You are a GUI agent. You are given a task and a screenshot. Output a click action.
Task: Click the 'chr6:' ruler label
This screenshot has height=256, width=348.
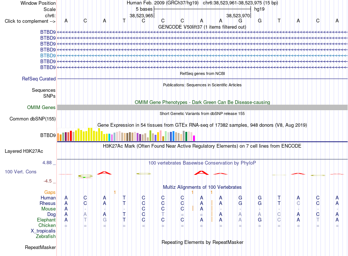(51, 15)
